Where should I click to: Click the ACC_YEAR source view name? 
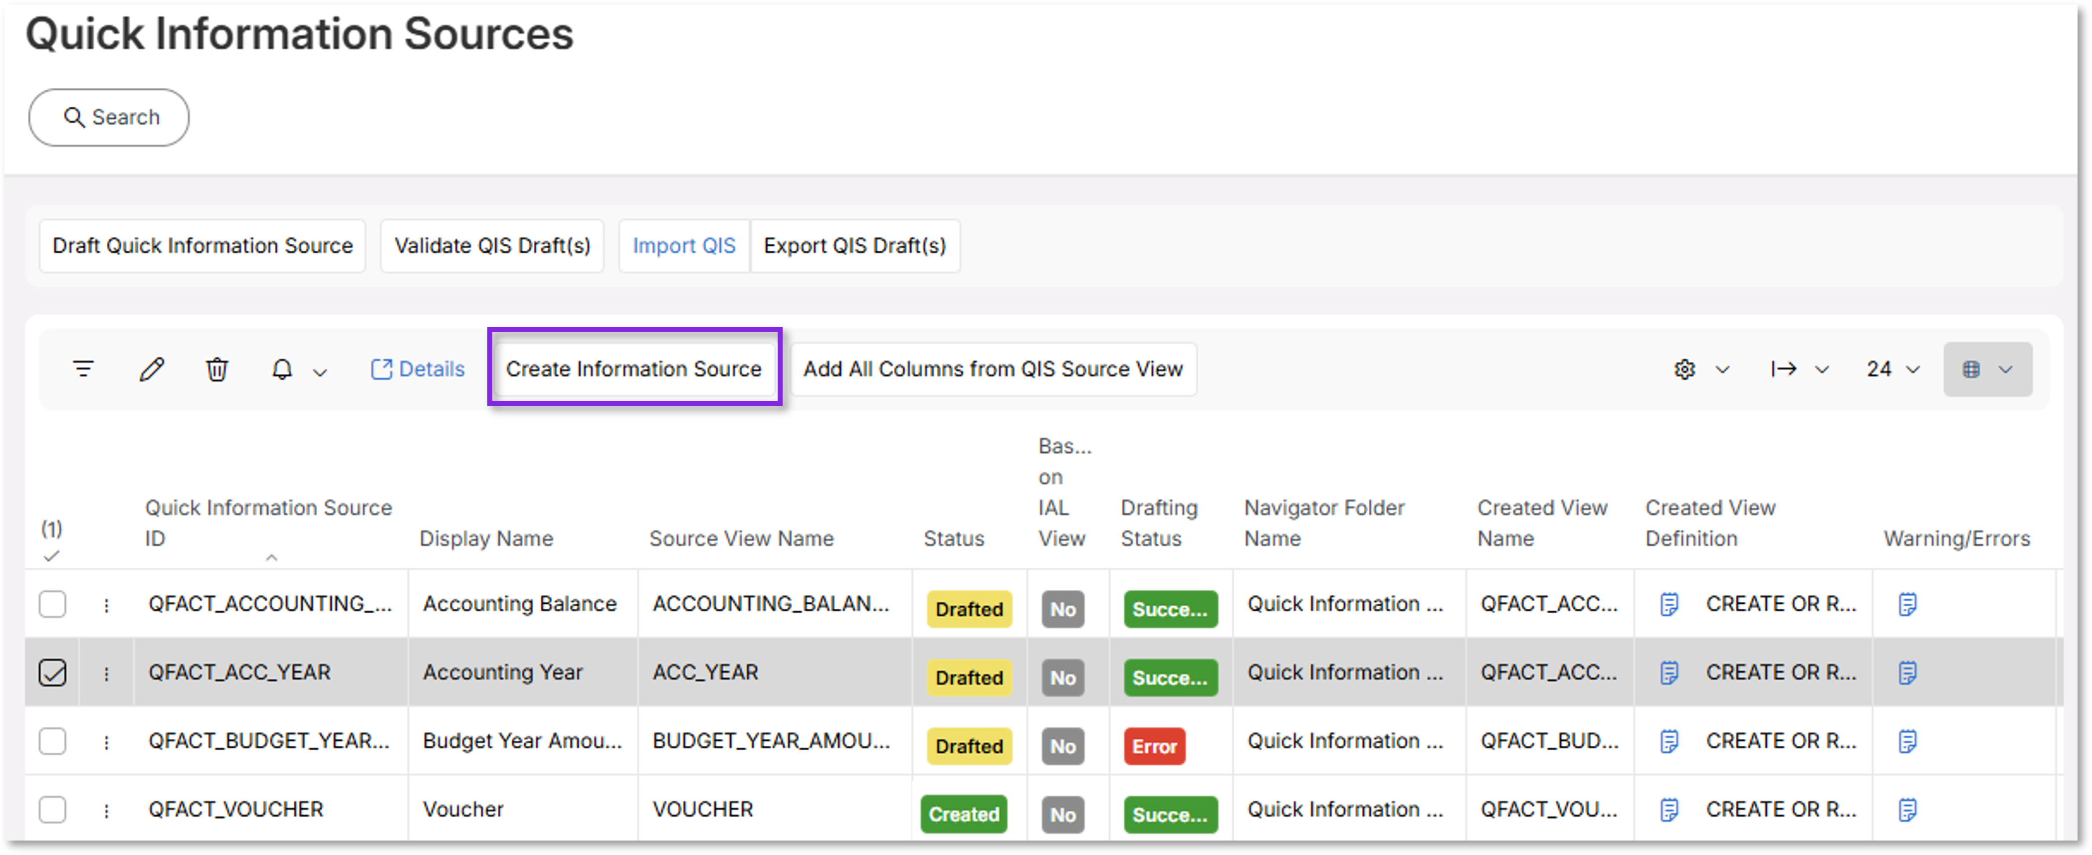click(x=705, y=673)
